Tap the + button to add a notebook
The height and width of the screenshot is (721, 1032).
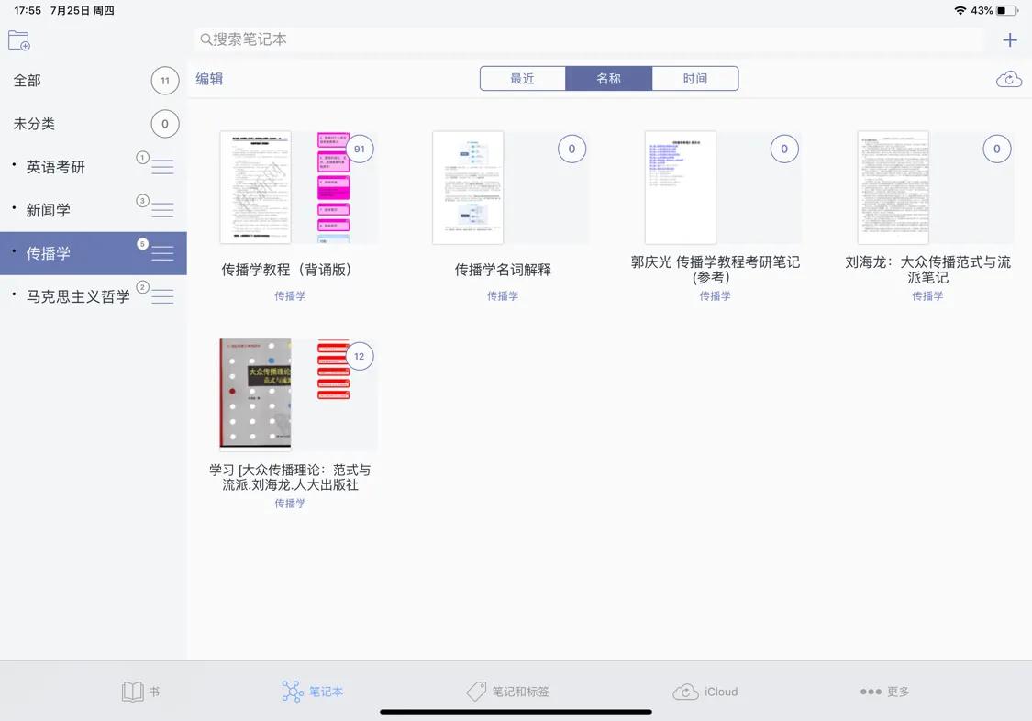click(1009, 39)
